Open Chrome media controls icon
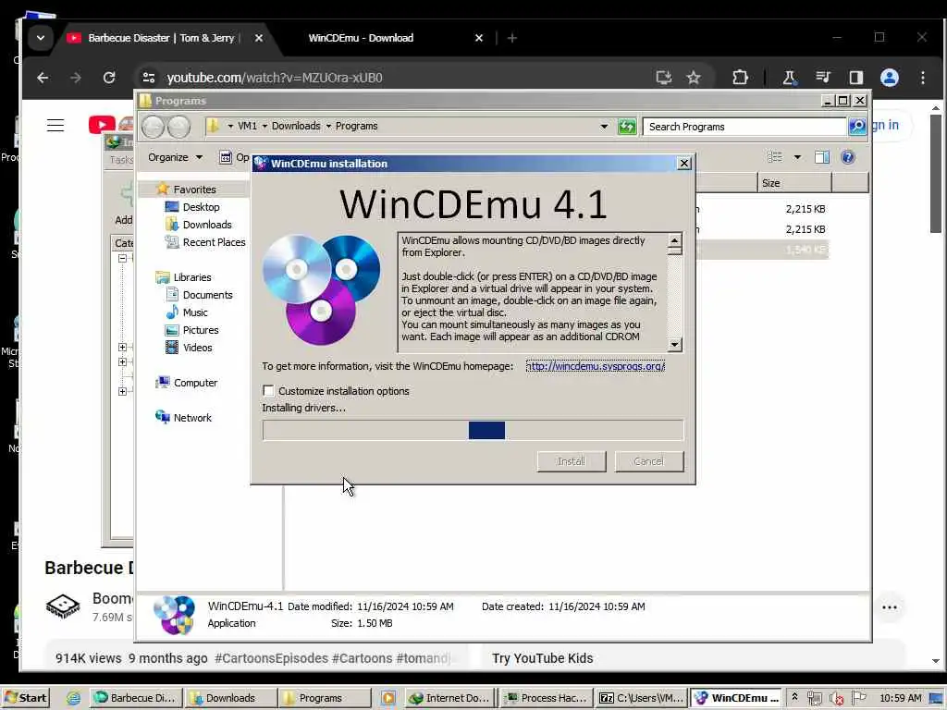Screen dimensions: 947x710 click(x=822, y=78)
